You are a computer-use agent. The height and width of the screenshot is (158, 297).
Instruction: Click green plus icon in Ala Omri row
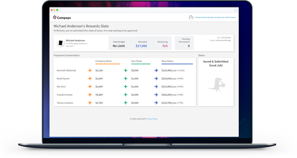tap(126, 87)
